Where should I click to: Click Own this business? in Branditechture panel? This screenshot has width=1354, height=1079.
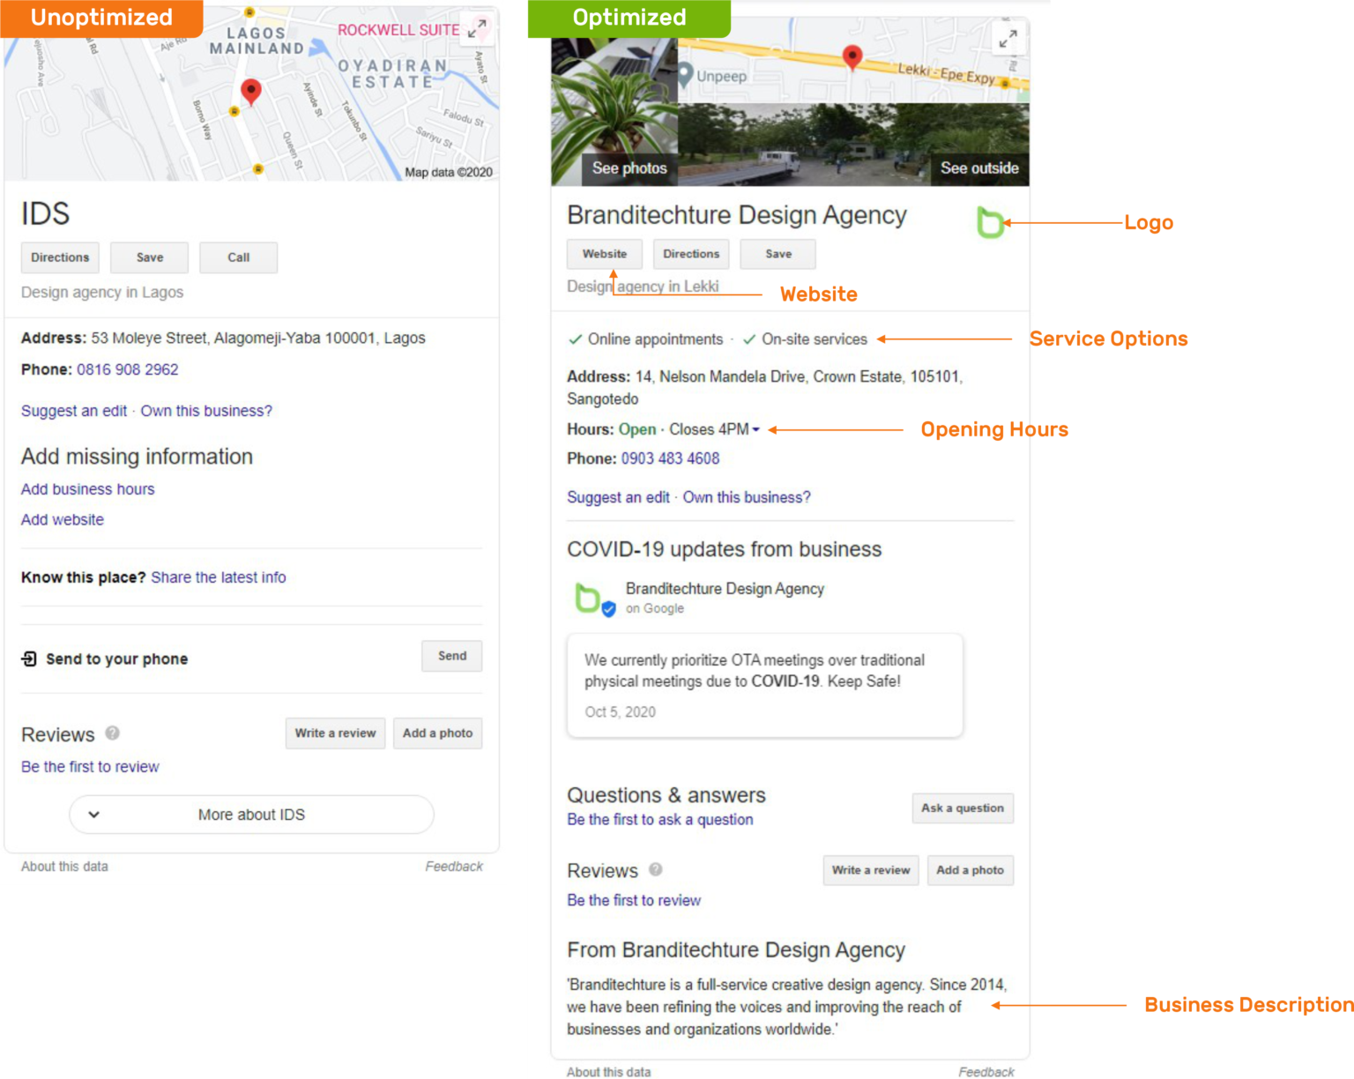pos(747,497)
